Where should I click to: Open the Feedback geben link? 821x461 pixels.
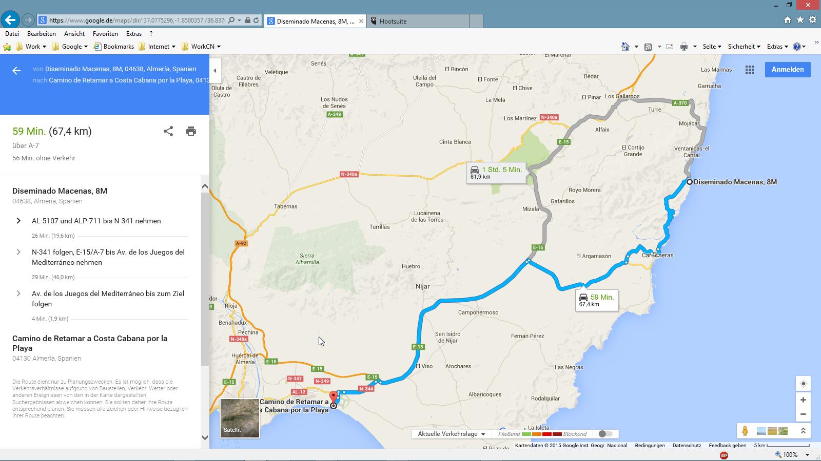pyautogui.click(x=727, y=446)
